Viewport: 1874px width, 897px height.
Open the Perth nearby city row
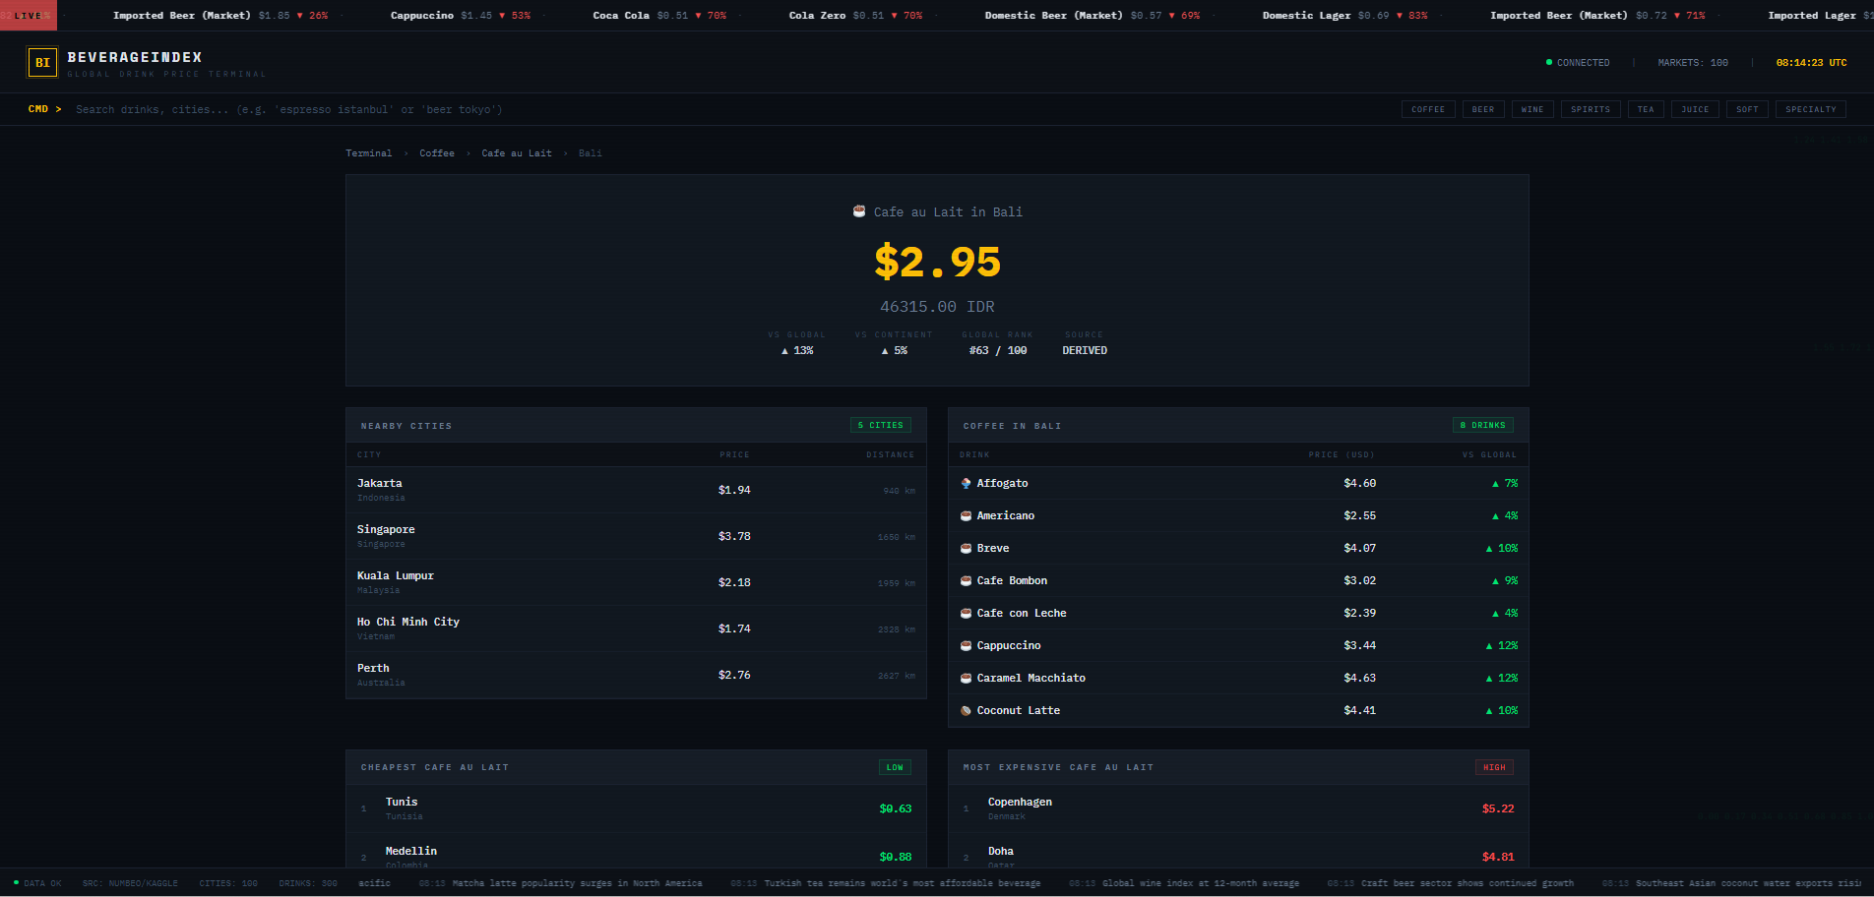(x=636, y=675)
